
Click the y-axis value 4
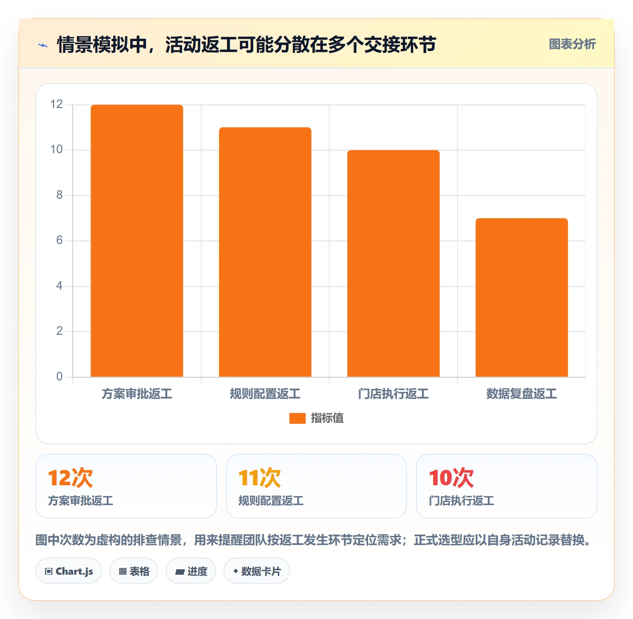(59, 286)
